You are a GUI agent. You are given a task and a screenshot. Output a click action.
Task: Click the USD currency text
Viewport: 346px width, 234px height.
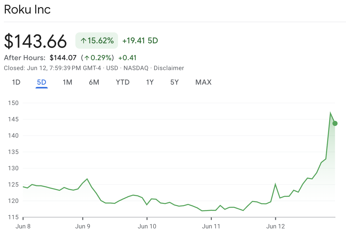coord(112,68)
